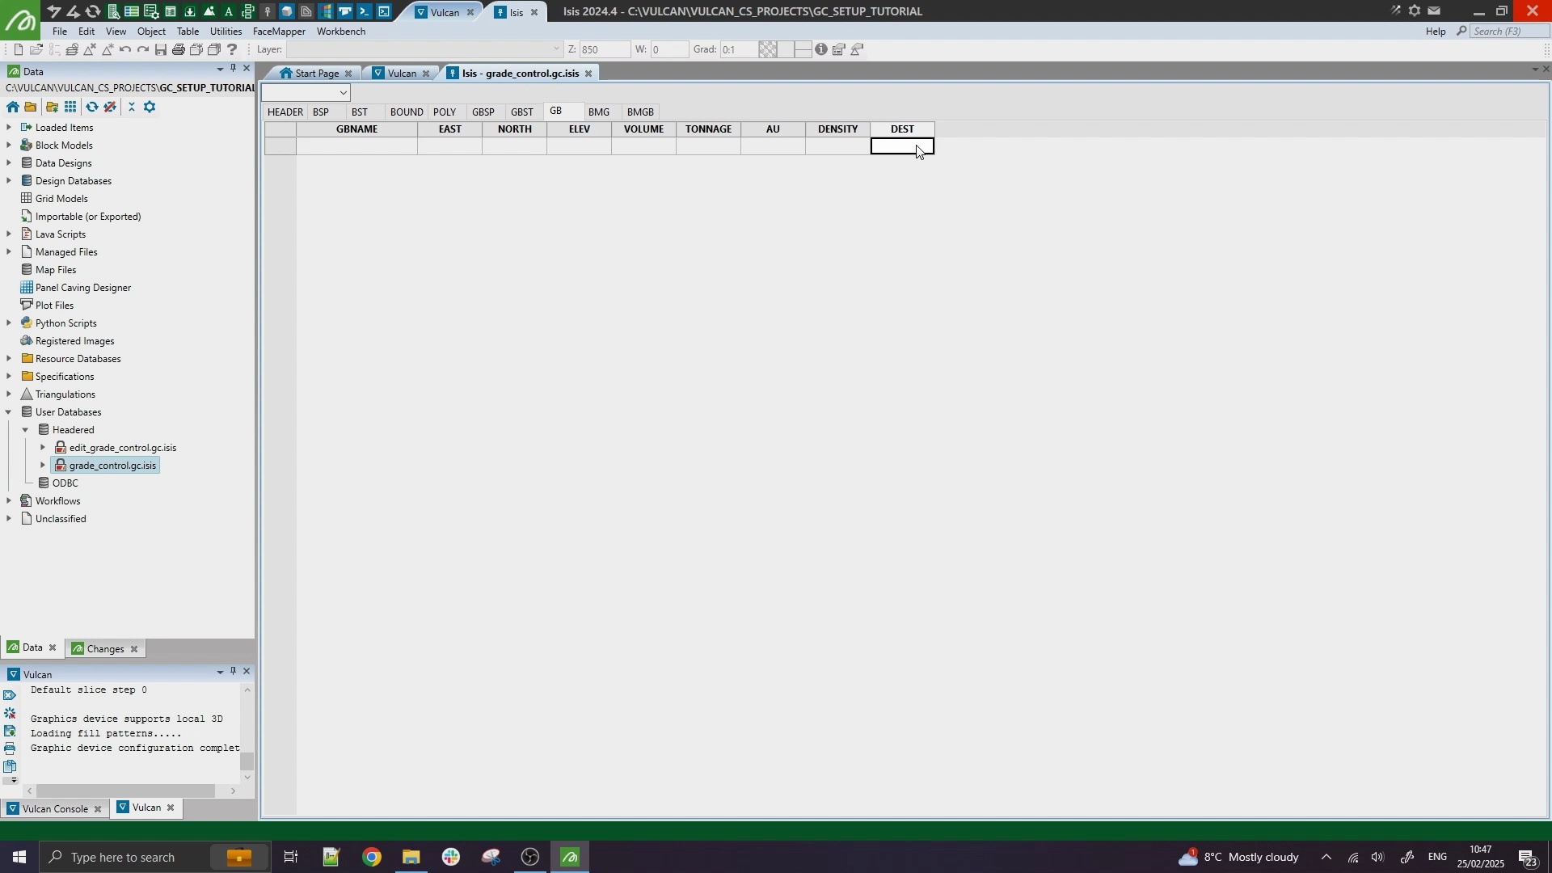Screen dimensions: 1552x873
Task: Open the FaceMapper menu
Action: (x=279, y=32)
